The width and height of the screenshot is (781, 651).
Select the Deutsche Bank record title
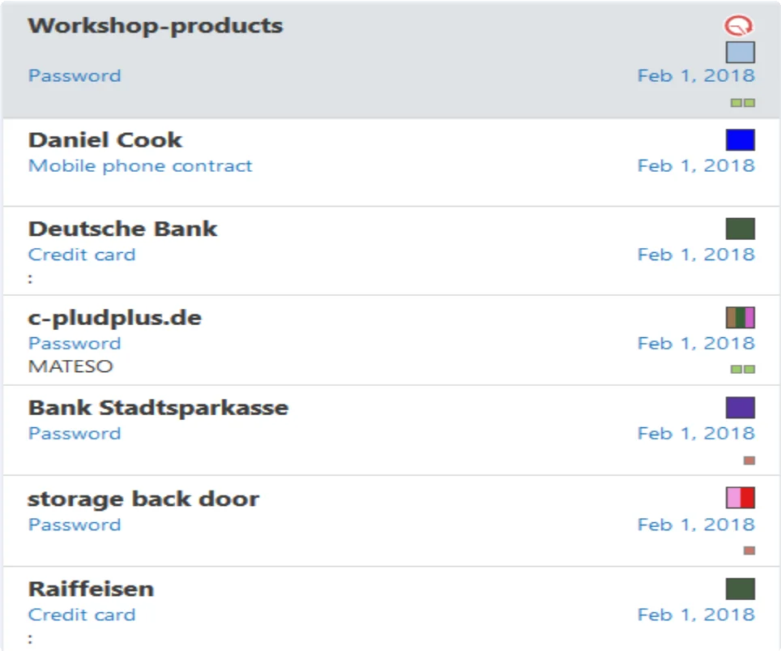click(x=122, y=229)
